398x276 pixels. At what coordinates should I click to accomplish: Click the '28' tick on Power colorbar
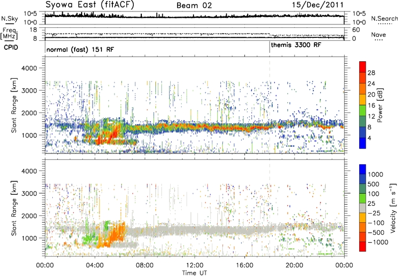point(371,73)
